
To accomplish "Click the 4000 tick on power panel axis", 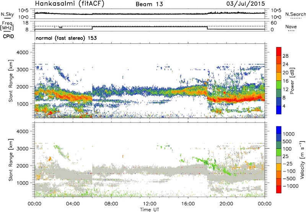I will (x=22, y=52).
